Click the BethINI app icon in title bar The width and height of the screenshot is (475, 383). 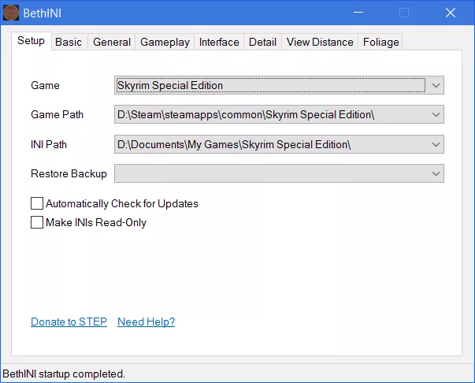tap(11, 13)
